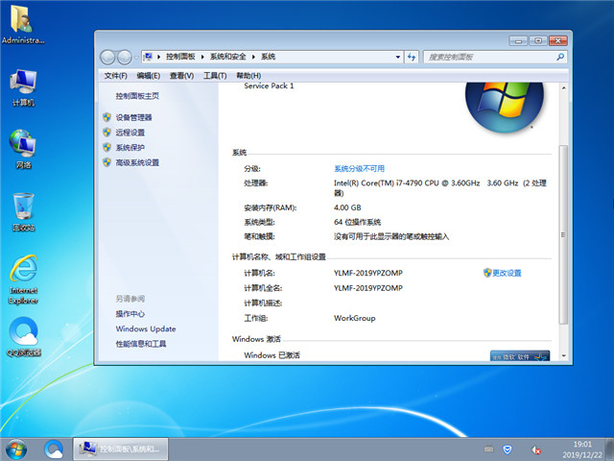This screenshot has width=614, height=461.
Task: Click the forward navigation arrow
Action: pyautogui.click(x=125, y=58)
